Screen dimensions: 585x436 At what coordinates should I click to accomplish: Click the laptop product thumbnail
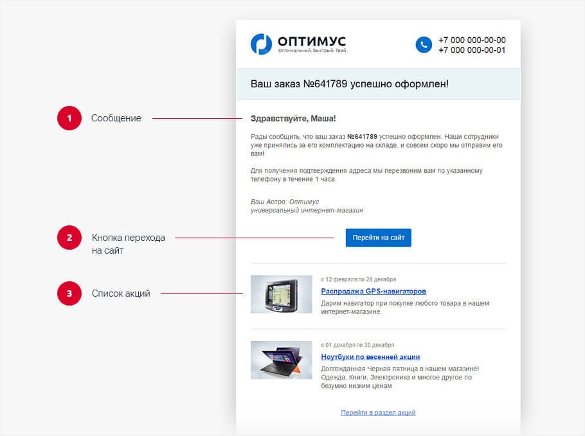click(281, 360)
